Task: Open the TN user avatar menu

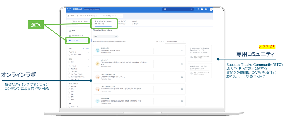Action: click(211, 9)
